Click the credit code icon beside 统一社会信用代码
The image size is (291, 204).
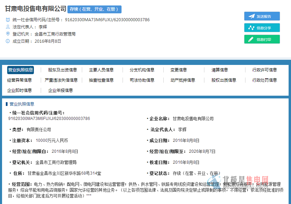click(x=8, y=20)
